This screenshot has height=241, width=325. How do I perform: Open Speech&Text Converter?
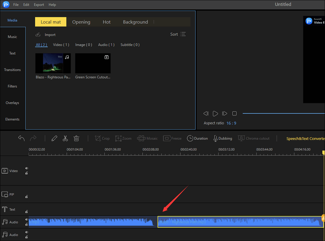[305, 139]
